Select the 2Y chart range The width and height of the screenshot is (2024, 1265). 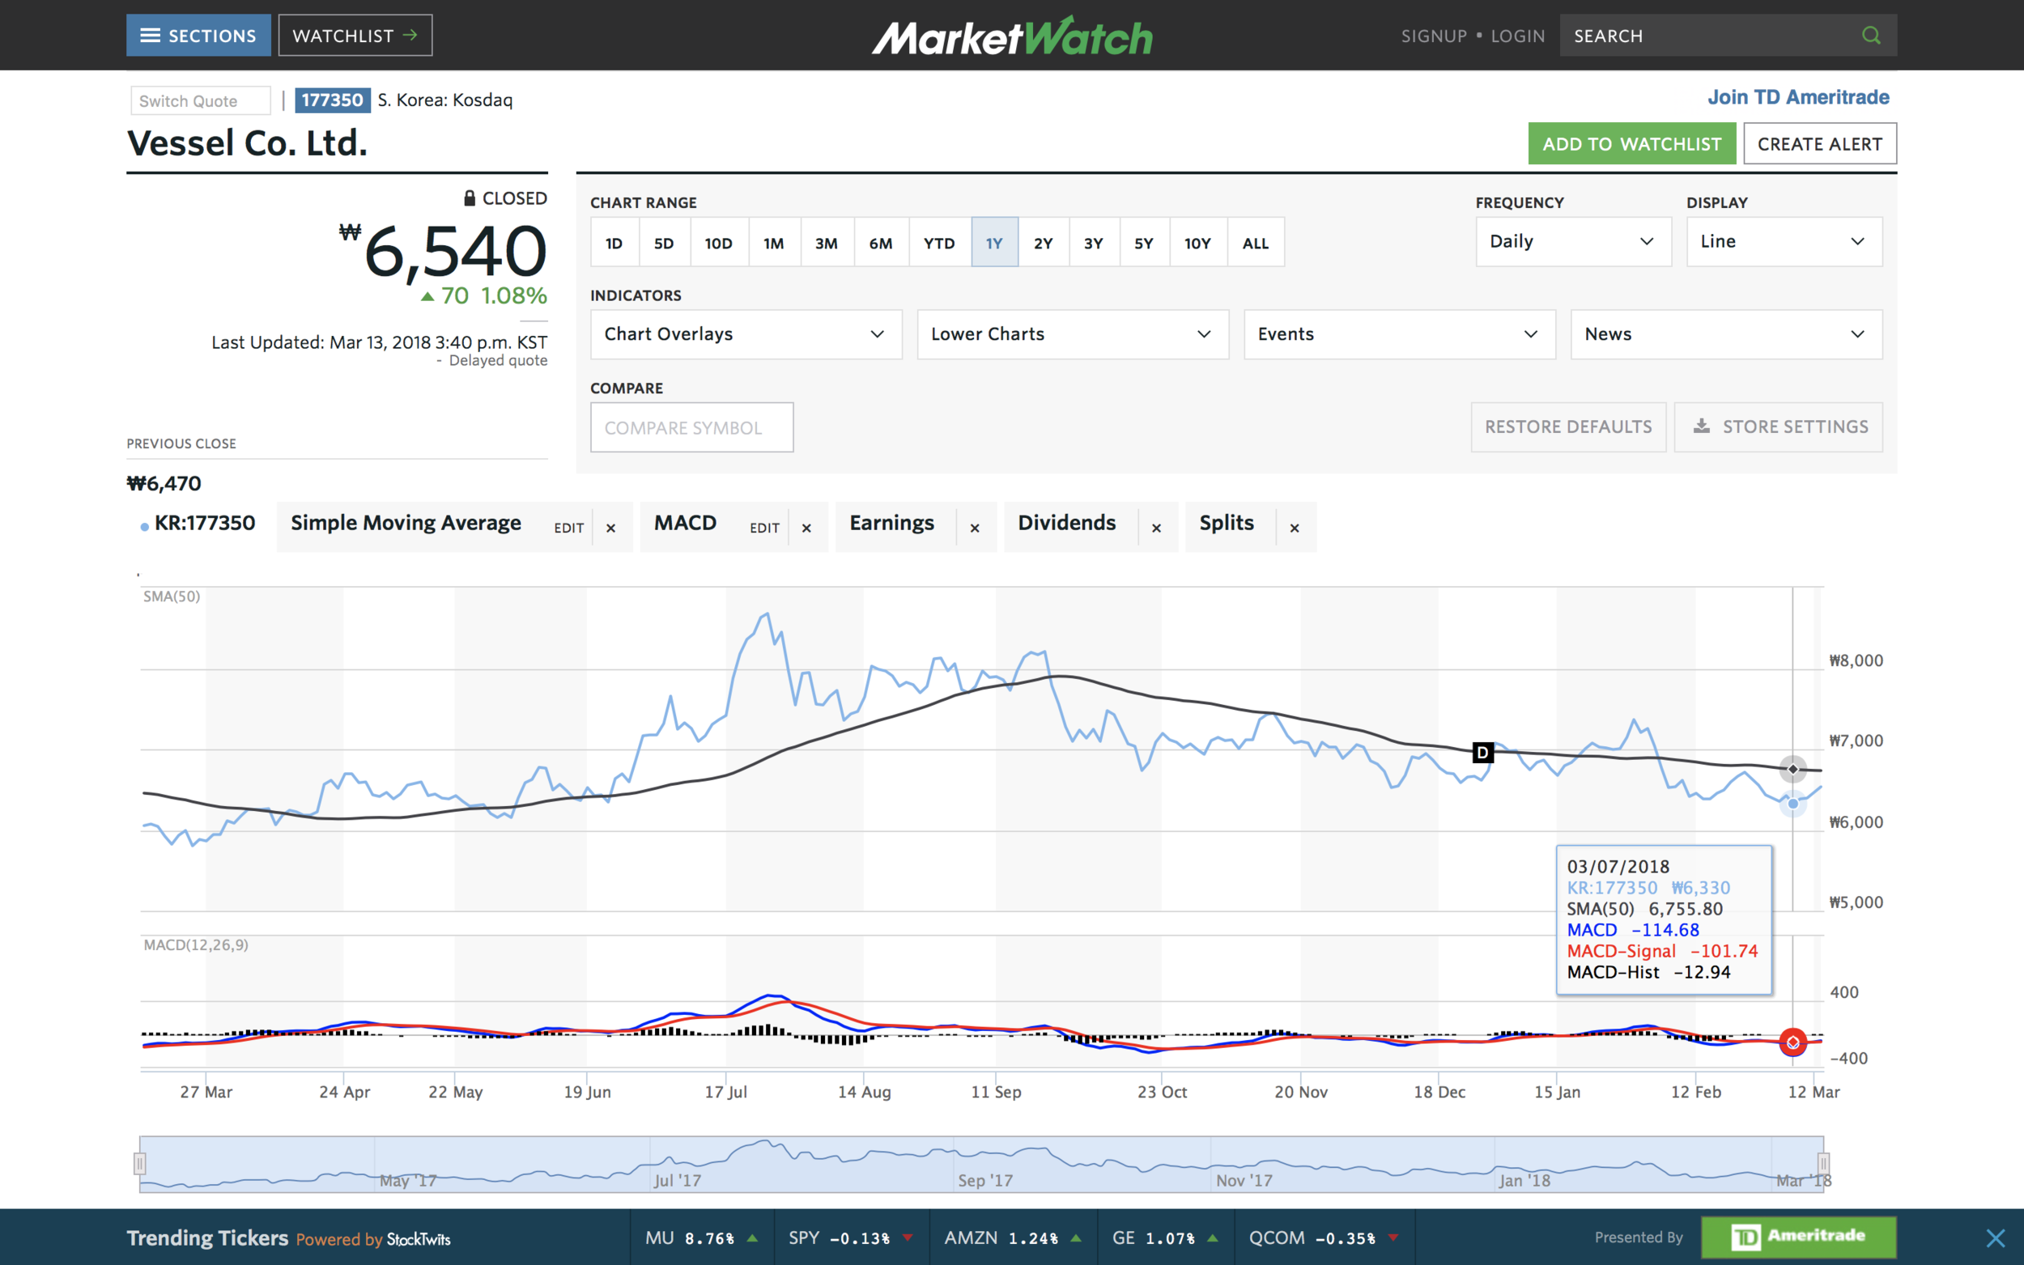[1044, 243]
